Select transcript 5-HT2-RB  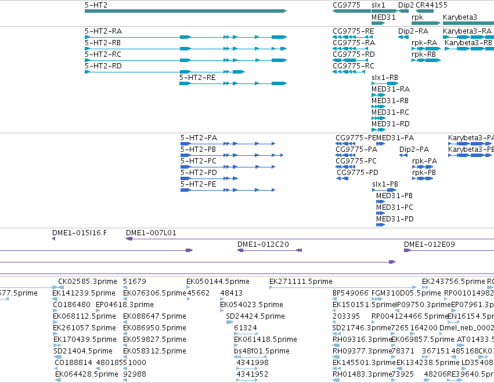click(x=186, y=49)
